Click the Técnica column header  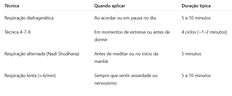click(12, 6)
